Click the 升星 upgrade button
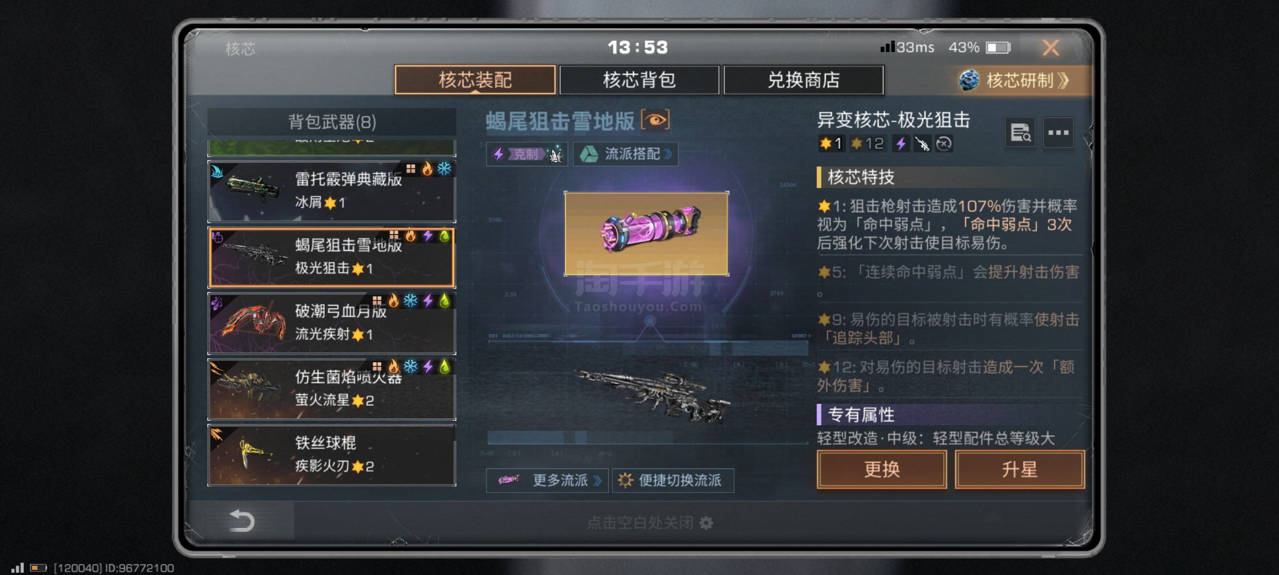 (1020, 470)
